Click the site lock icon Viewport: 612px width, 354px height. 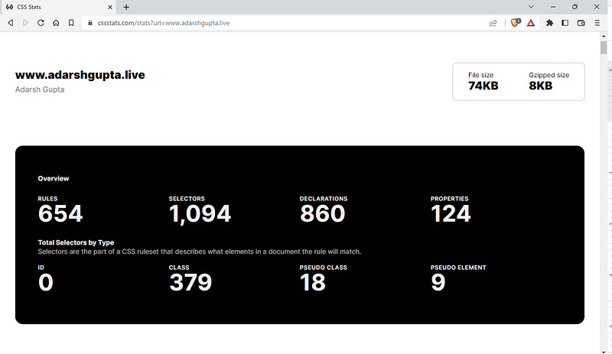pyautogui.click(x=90, y=23)
